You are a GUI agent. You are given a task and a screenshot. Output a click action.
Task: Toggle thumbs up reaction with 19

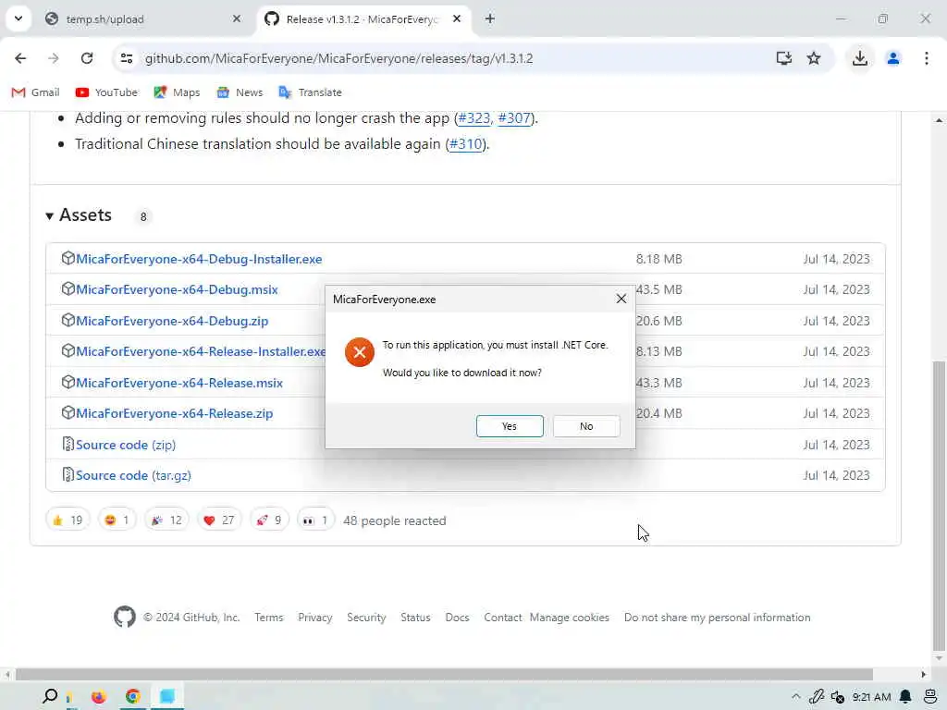click(68, 520)
